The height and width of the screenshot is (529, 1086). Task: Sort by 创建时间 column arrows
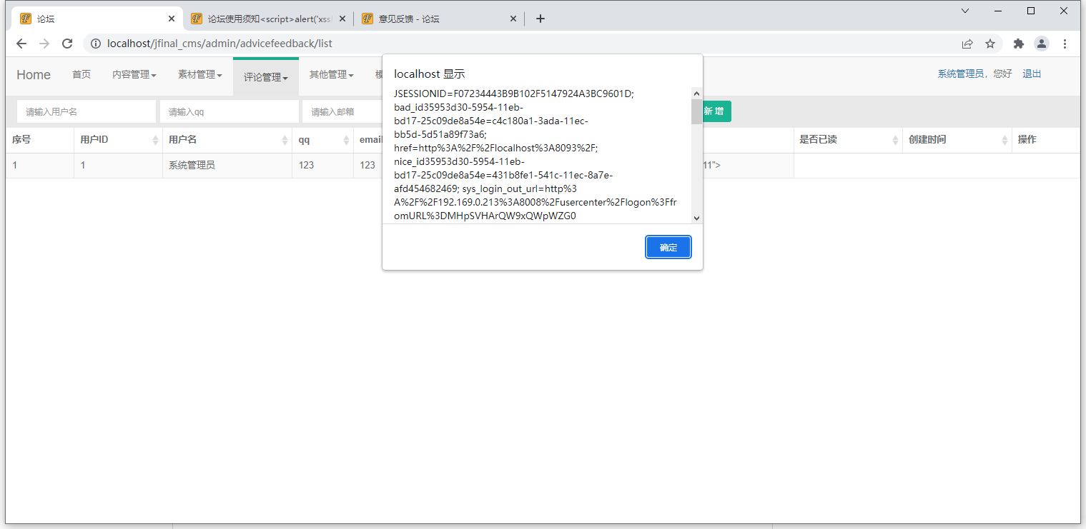coord(1004,140)
